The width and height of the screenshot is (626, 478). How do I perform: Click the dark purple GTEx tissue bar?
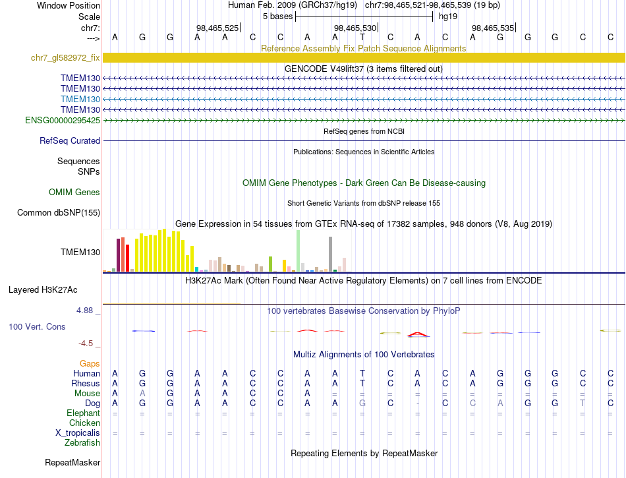(118, 255)
